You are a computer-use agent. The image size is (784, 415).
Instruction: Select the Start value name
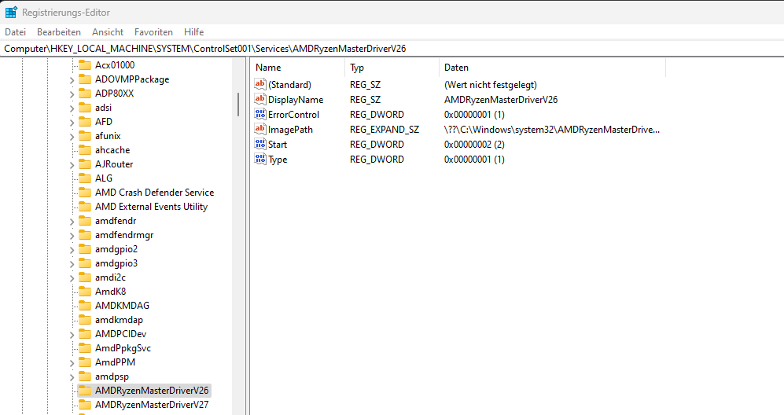278,145
